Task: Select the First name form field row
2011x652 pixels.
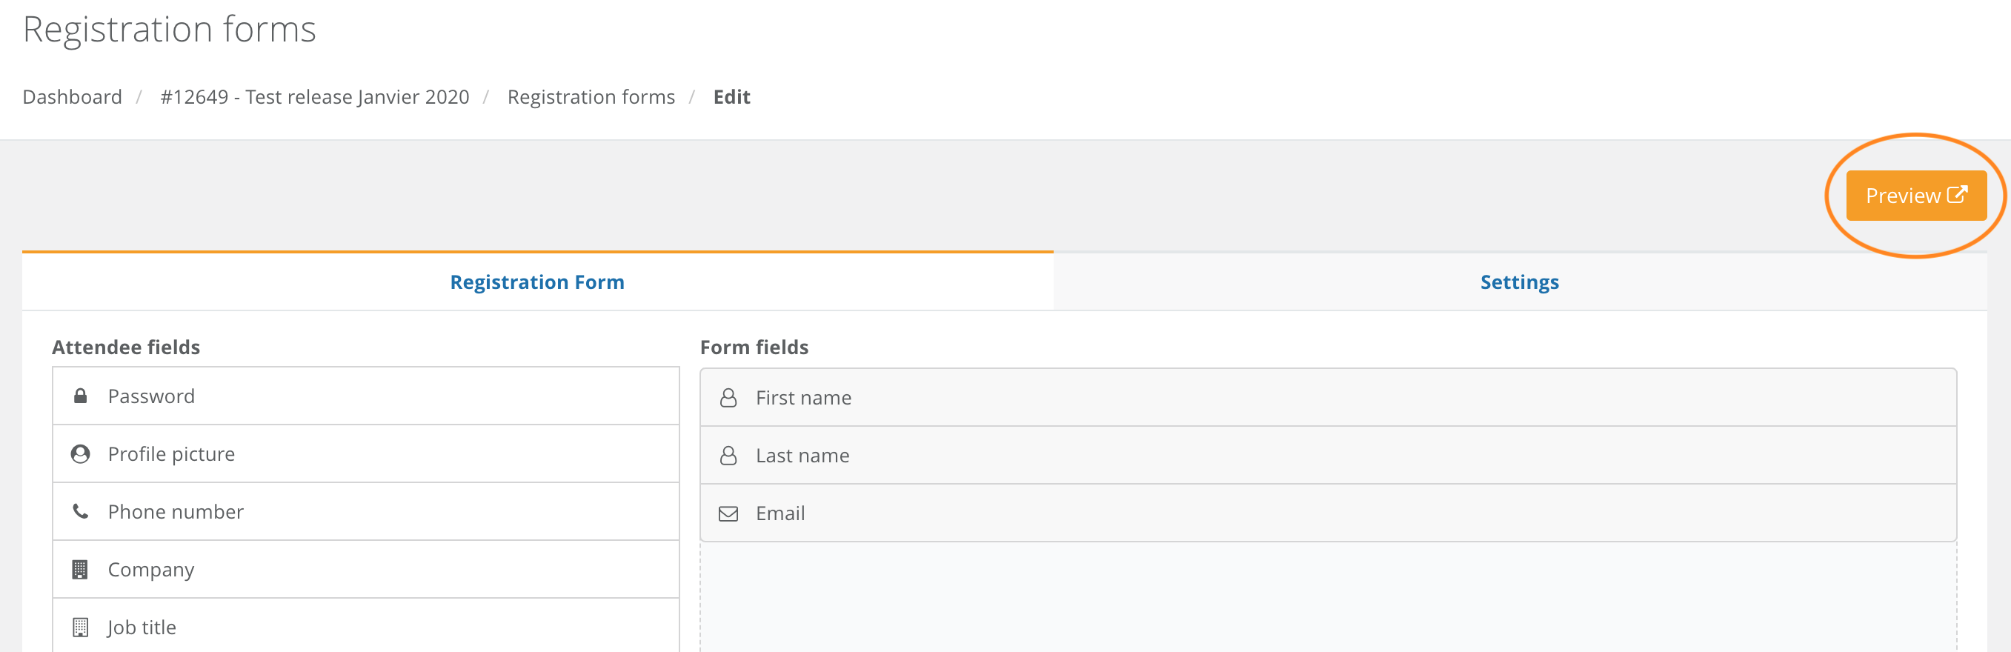Action: [1328, 397]
